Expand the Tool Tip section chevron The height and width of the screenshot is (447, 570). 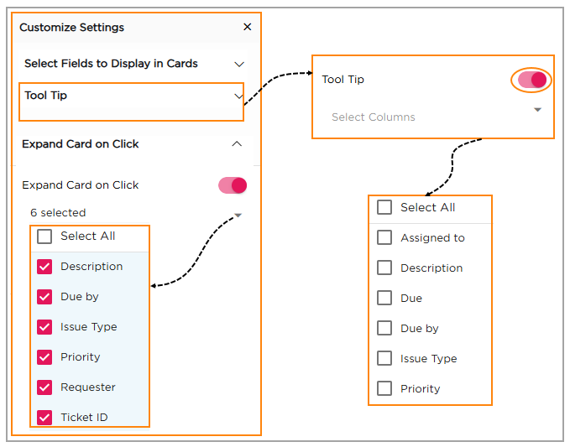coord(238,96)
